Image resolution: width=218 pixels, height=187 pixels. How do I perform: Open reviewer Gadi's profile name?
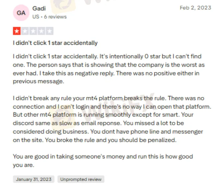click(x=39, y=8)
